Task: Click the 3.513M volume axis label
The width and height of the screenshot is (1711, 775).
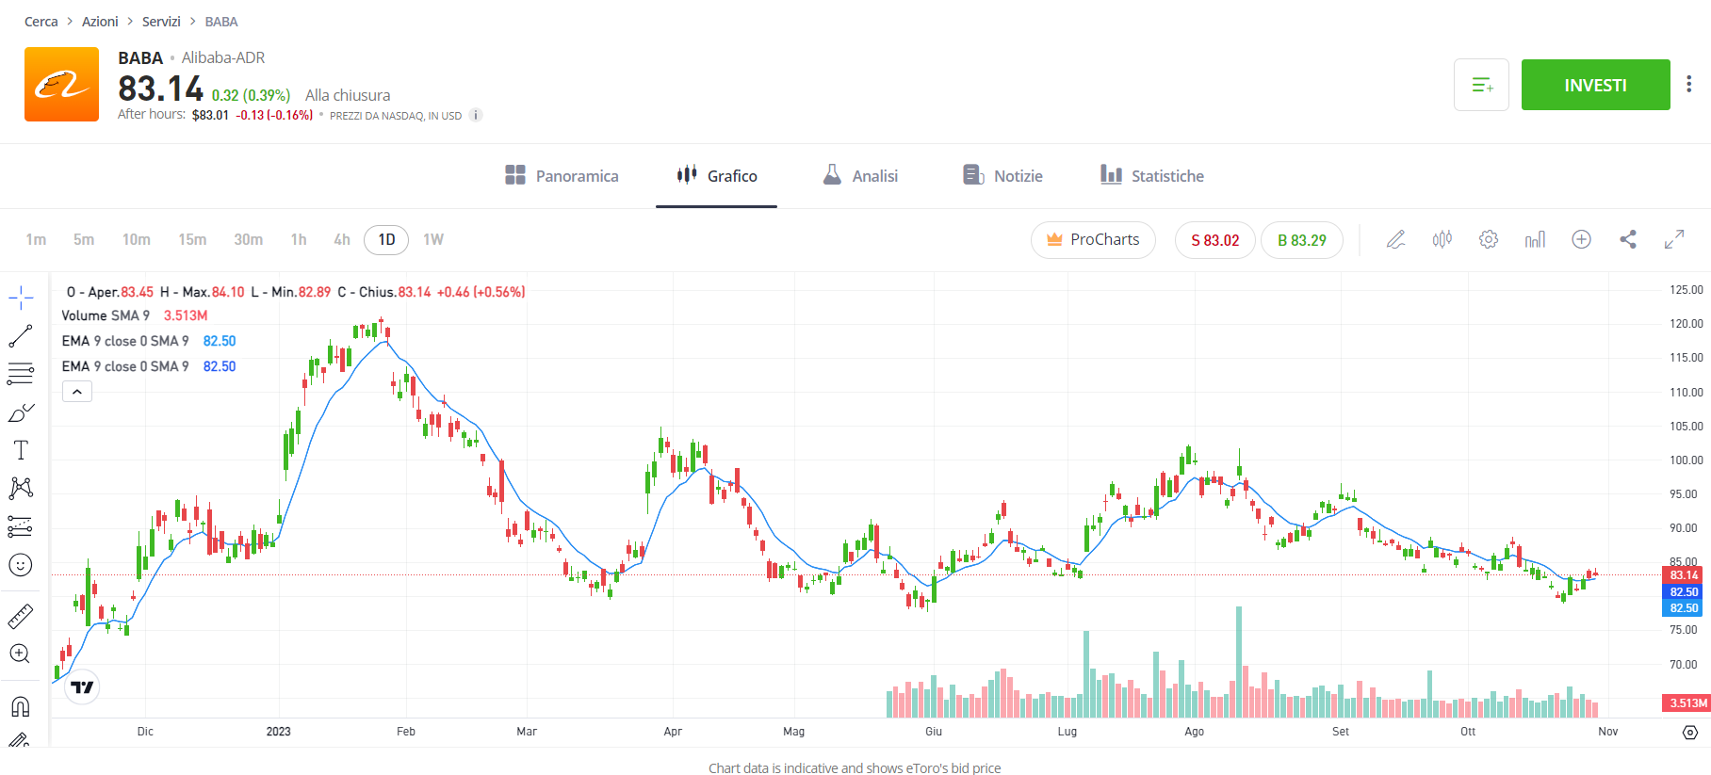Action: click(1687, 702)
